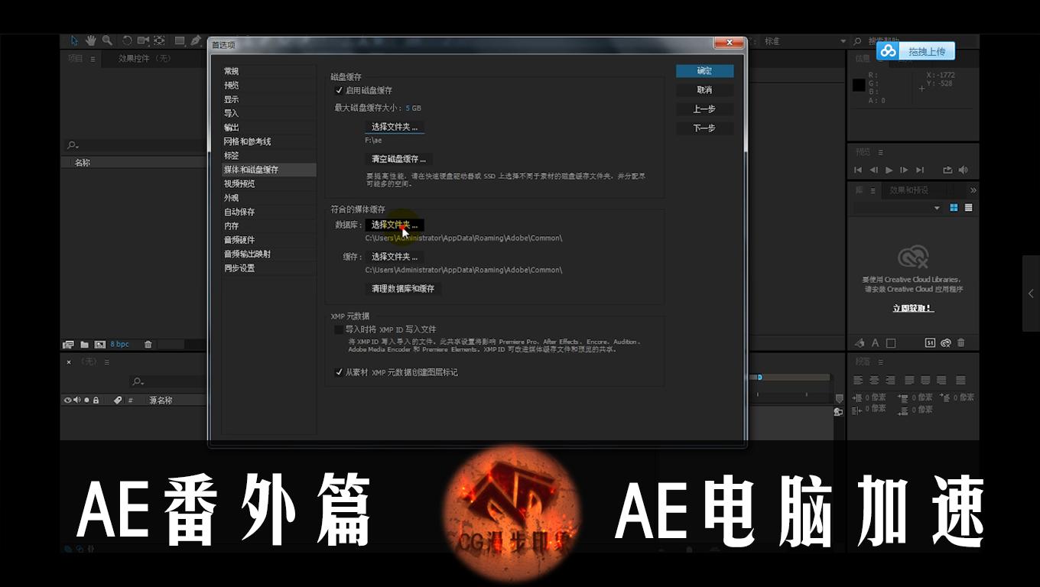The image size is (1040, 587).
Task: Select the Rotation tool
Action: (127, 41)
